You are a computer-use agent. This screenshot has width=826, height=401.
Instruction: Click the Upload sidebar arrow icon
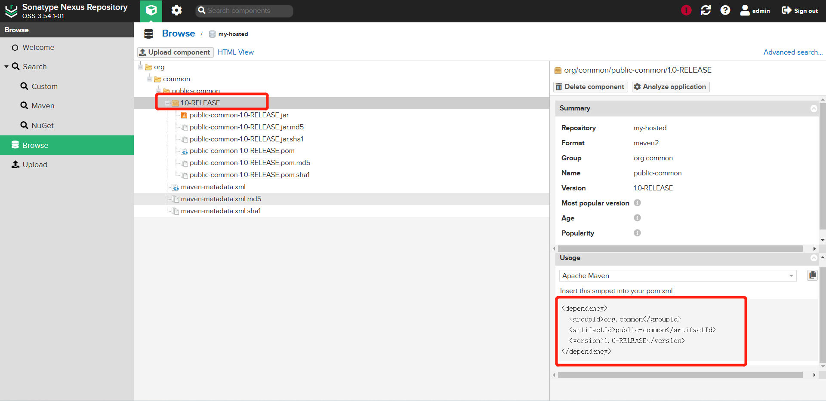15,165
